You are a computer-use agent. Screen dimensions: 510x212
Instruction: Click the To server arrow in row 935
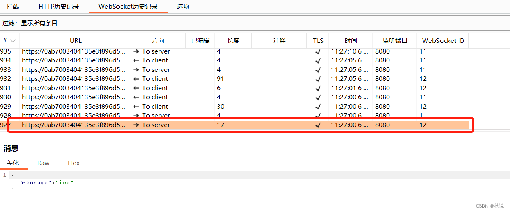tap(136, 51)
